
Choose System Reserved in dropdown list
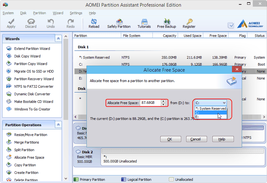(211, 109)
